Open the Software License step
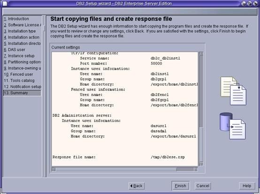 (23, 25)
